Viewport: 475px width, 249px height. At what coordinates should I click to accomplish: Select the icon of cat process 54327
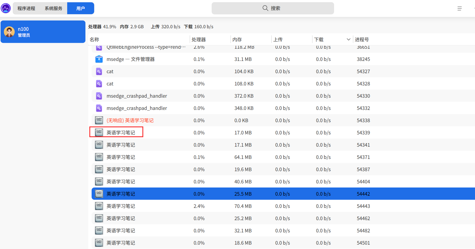point(99,71)
